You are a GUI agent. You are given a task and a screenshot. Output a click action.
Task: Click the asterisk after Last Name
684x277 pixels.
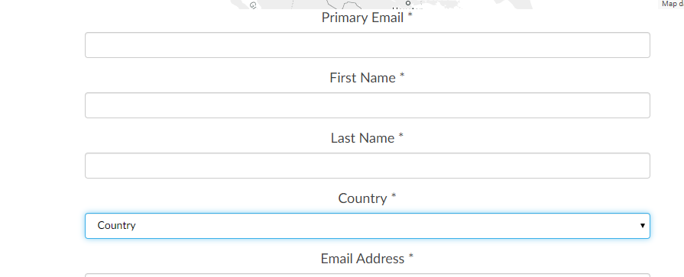400,137
